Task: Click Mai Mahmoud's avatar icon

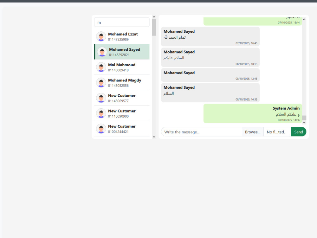Action: [101, 67]
